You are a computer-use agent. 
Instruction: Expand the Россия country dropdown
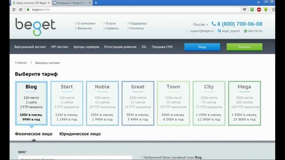pyautogui.click(x=201, y=24)
